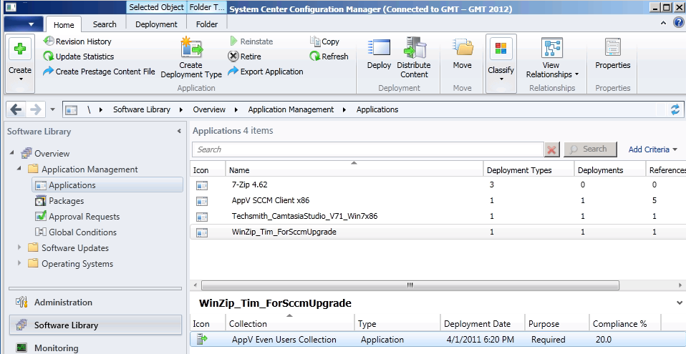Image resolution: width=686 pixels, height=354 pixels.
Task: Open the blue application menu dropdown
Action: (23, 24)
